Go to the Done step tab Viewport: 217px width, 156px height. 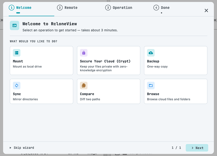[x=162, y=8]
